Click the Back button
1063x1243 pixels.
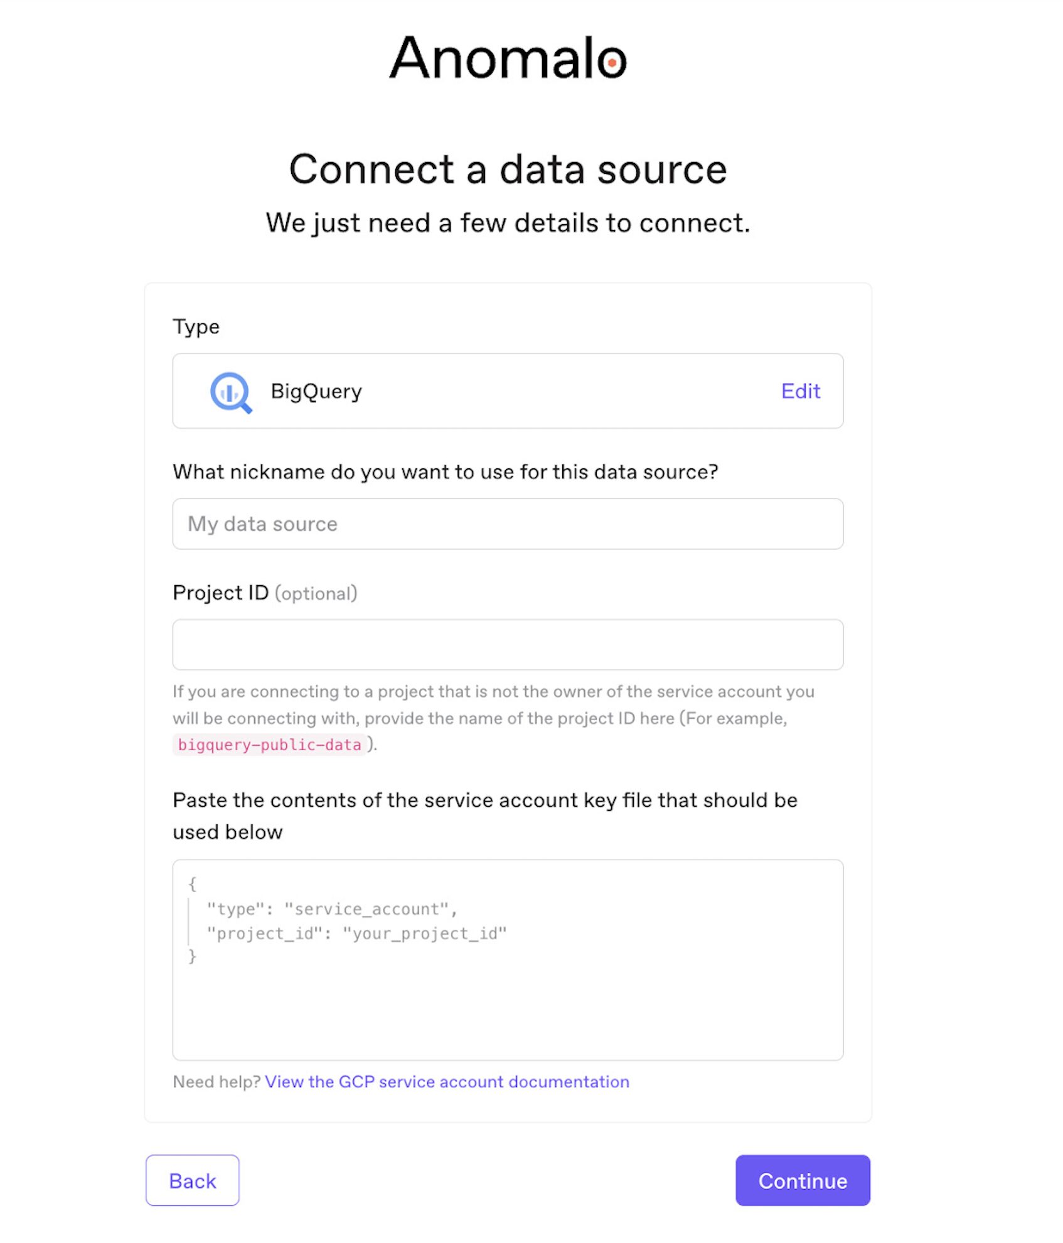click(x=192, y=1180)
